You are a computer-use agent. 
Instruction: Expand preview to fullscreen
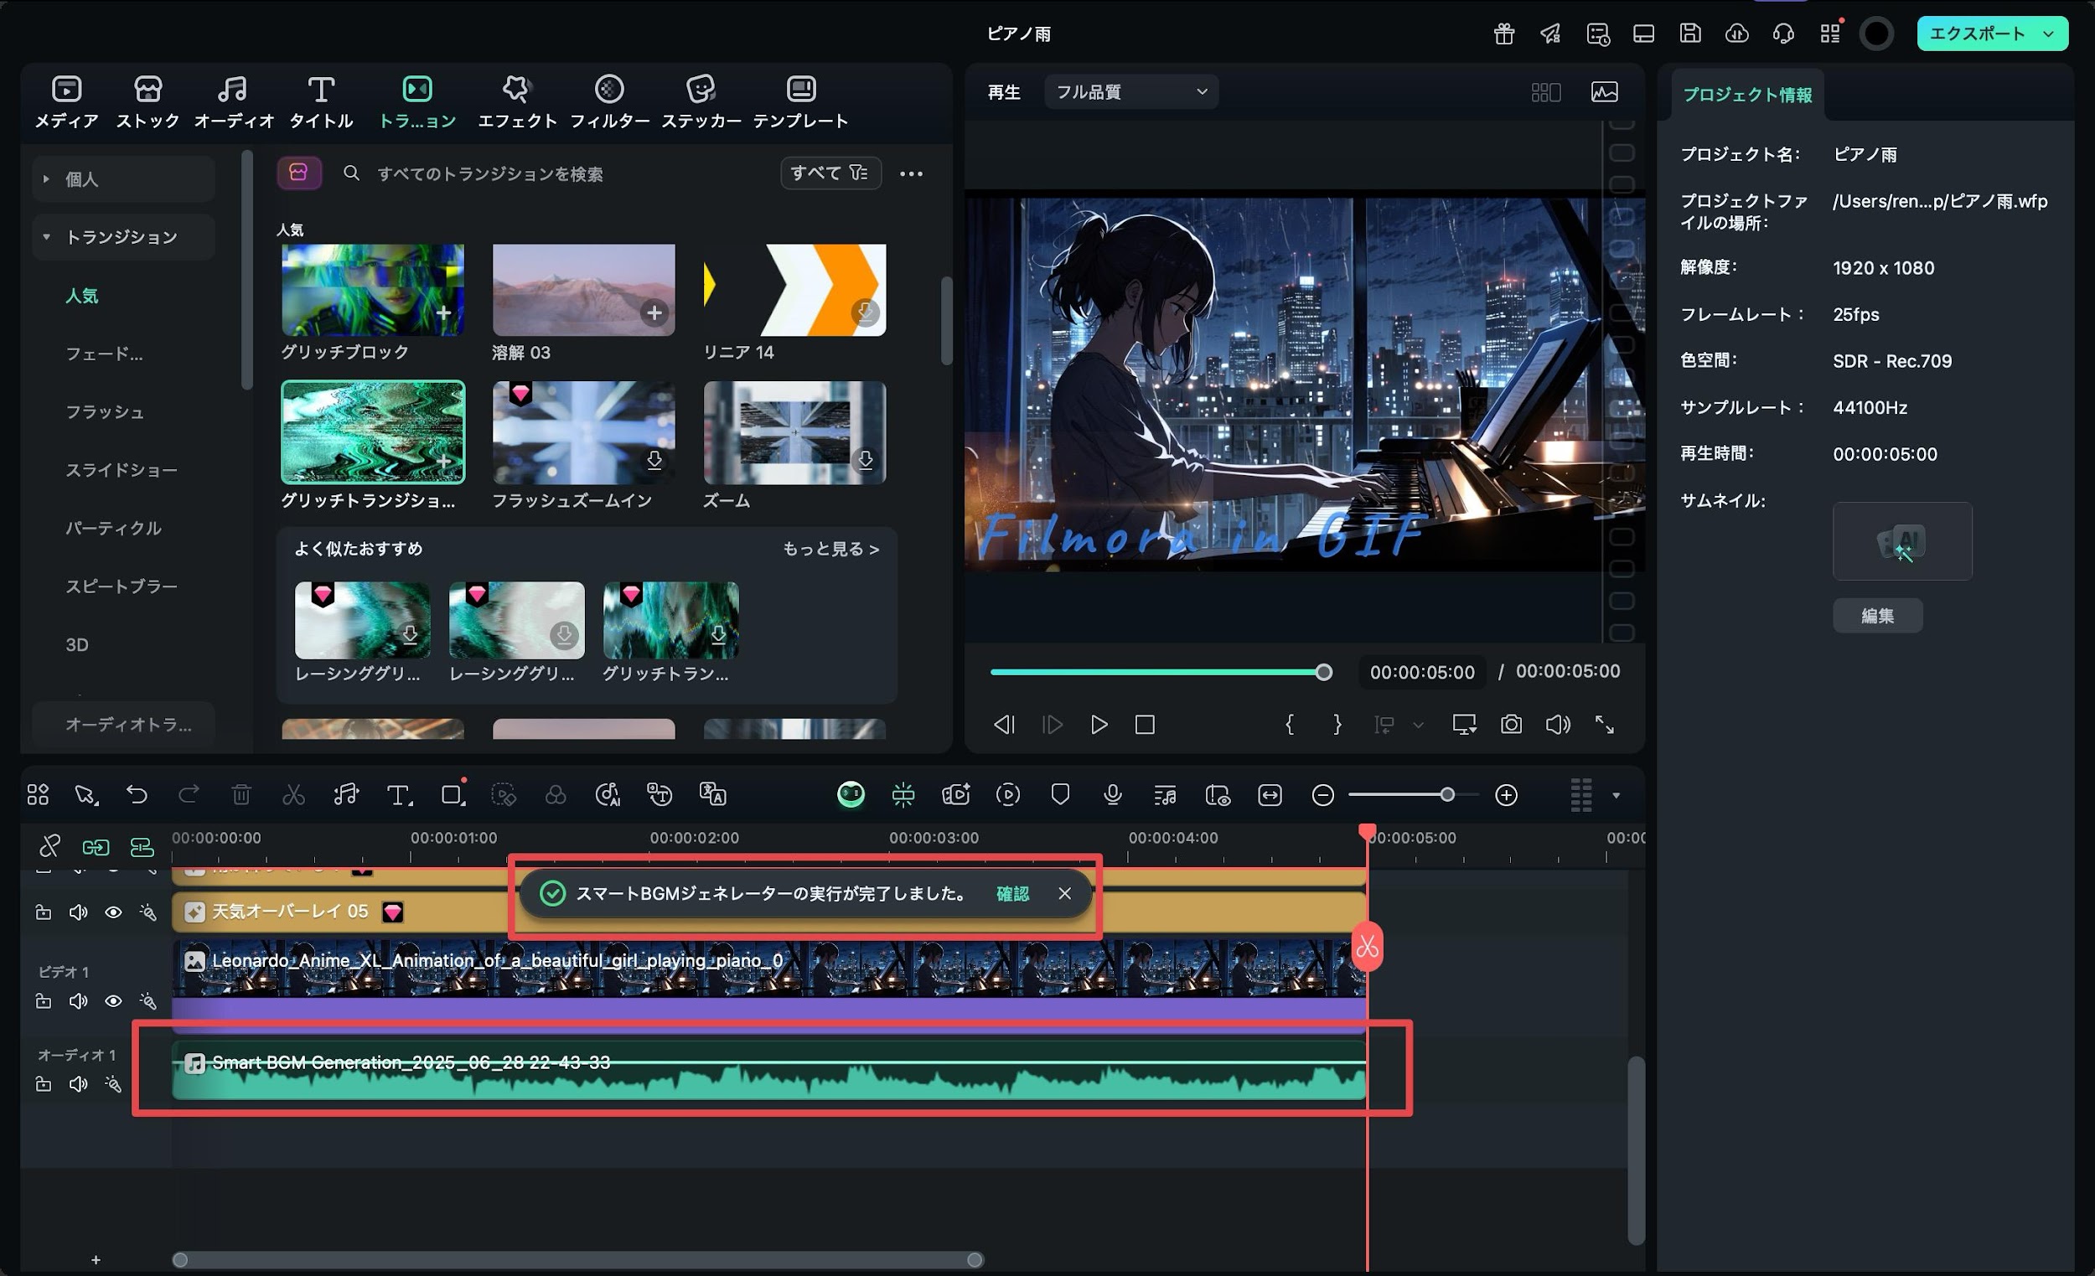point(1605,726)
